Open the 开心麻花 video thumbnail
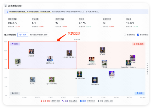 [31, 52]
